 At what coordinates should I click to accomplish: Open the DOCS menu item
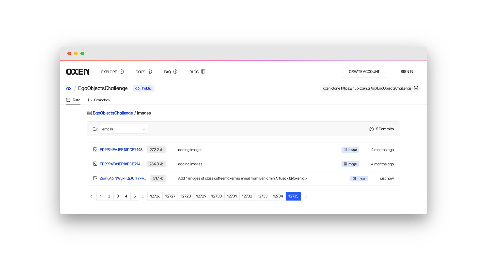[x=144, y=72]
